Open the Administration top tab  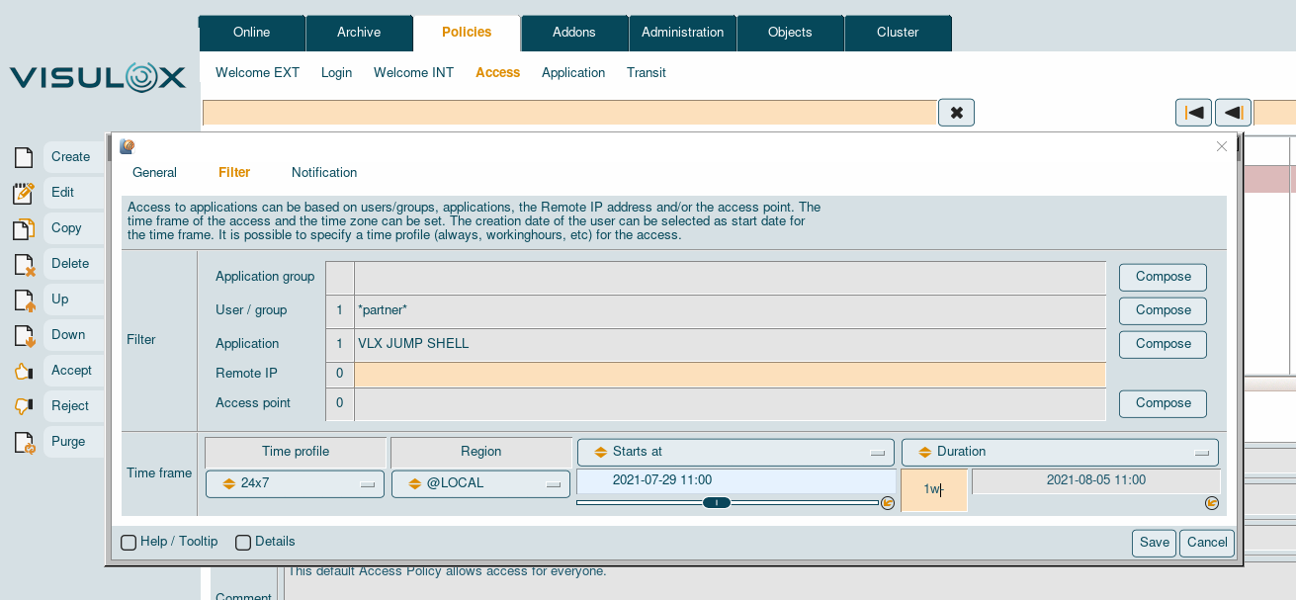pyautogui.click(x=682, y=33)
